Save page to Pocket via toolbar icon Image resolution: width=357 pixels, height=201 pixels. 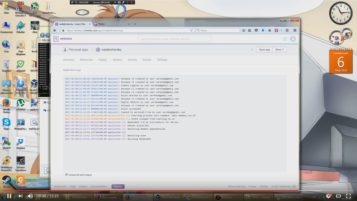pyautogui.click(x=256, y=30)
